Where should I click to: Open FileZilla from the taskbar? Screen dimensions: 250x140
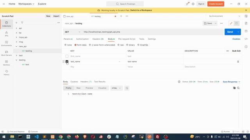(157, 136)
